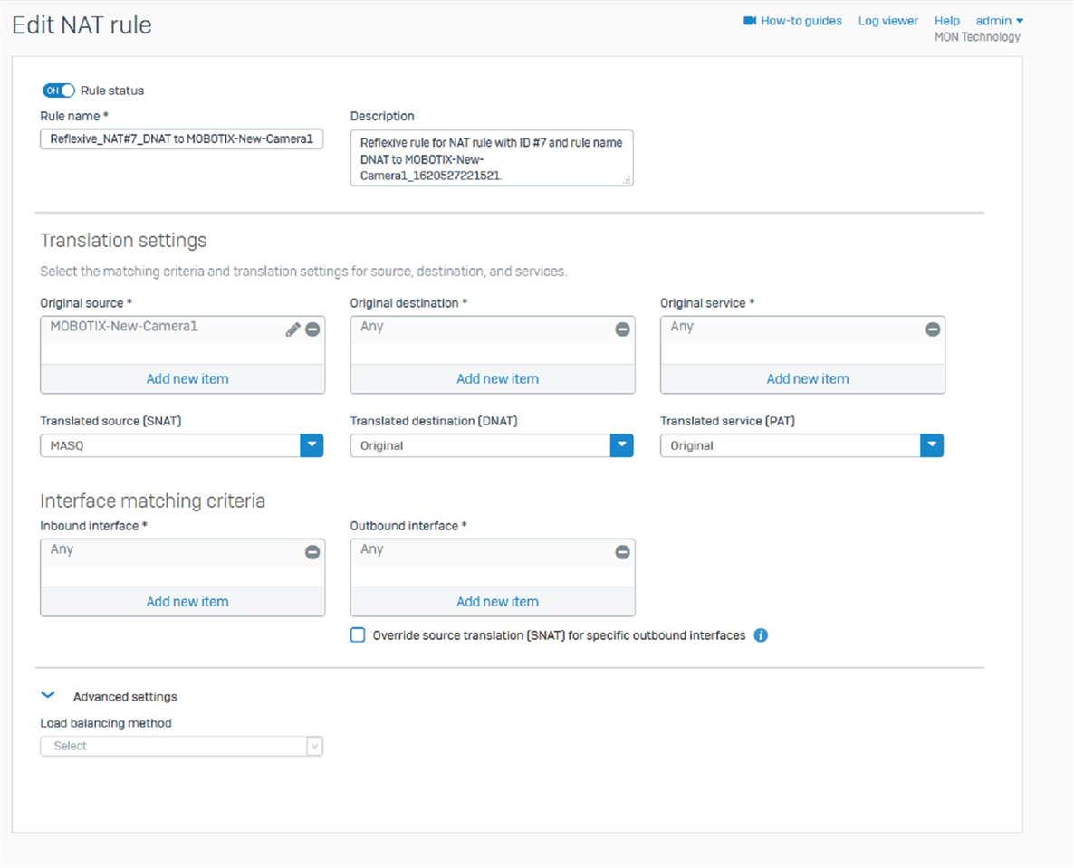This screenshot has width=1074, height=868.
Task: Select MOBOTIX-New-Camera1 entry in Original source
Action: [x=124, y=327]
